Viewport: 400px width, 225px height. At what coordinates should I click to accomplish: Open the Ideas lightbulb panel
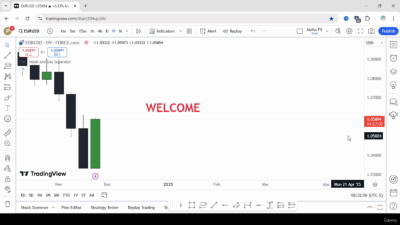(393, 85)
